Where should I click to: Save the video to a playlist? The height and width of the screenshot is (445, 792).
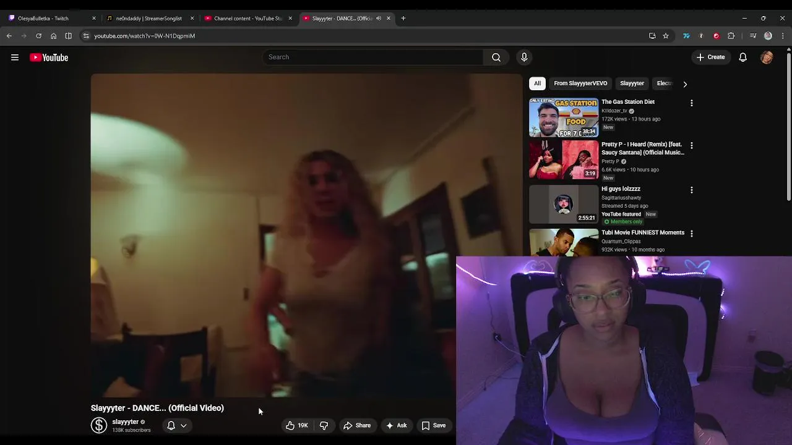[x=434, y=425]
